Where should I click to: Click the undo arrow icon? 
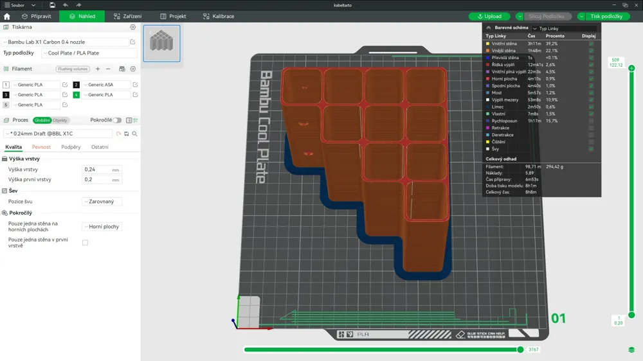(x=66, y=5)
